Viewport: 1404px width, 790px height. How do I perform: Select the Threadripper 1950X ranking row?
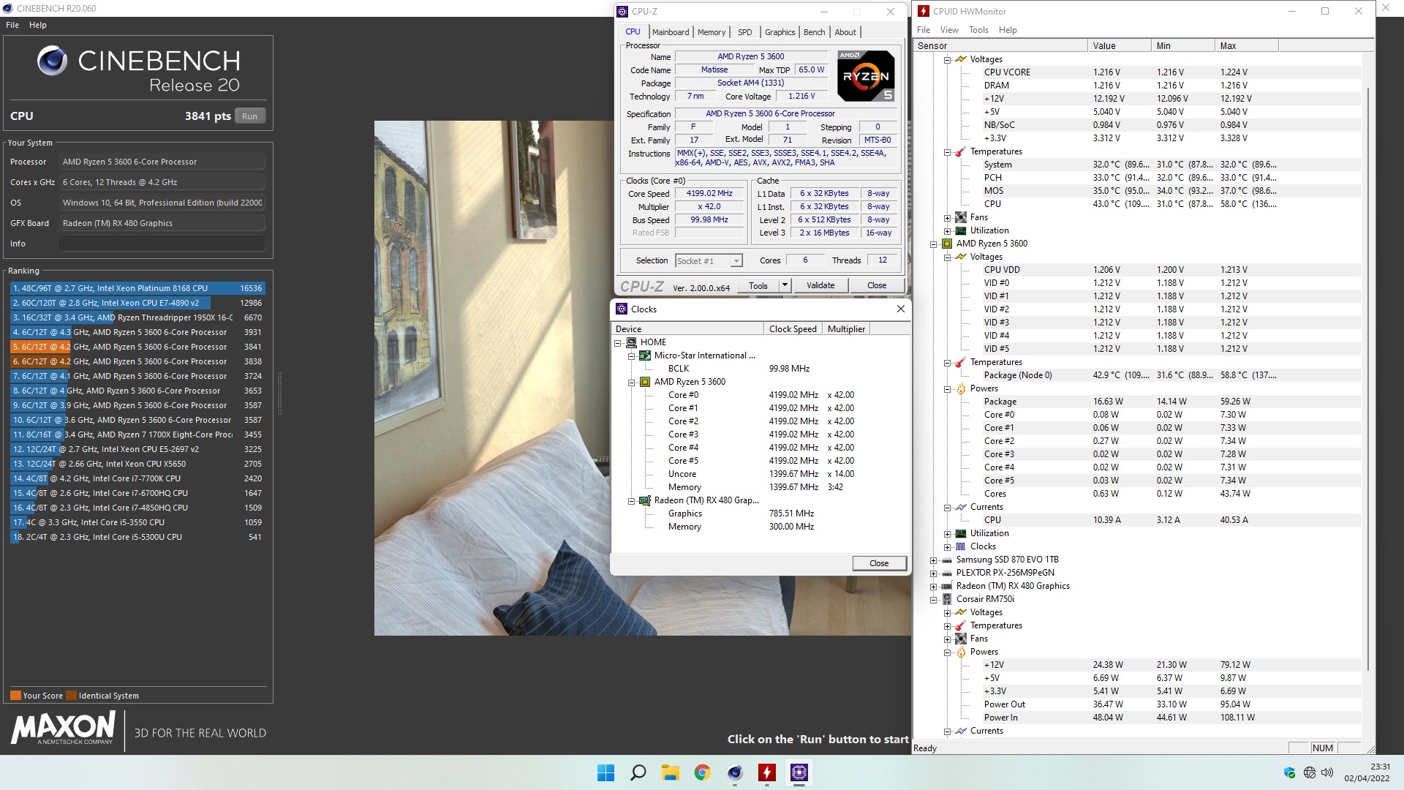[x=137, y=317]
